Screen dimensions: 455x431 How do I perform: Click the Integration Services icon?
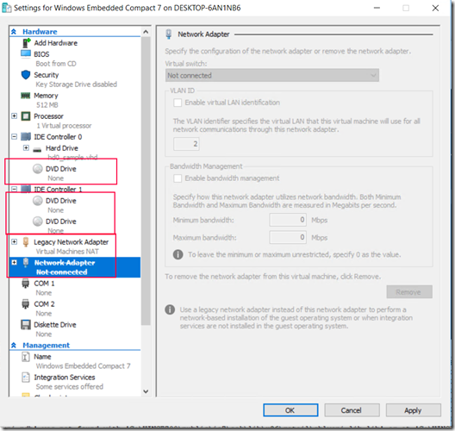click(x=26, y=377)
